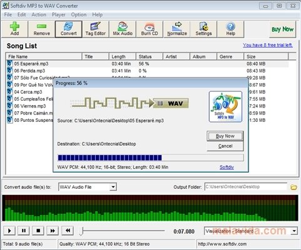Sort by Status column header
301x250 pixels.
[150, 56]
